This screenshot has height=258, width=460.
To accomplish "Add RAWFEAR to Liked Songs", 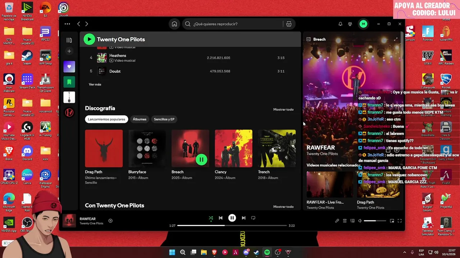I will click(x=110, y=221).
